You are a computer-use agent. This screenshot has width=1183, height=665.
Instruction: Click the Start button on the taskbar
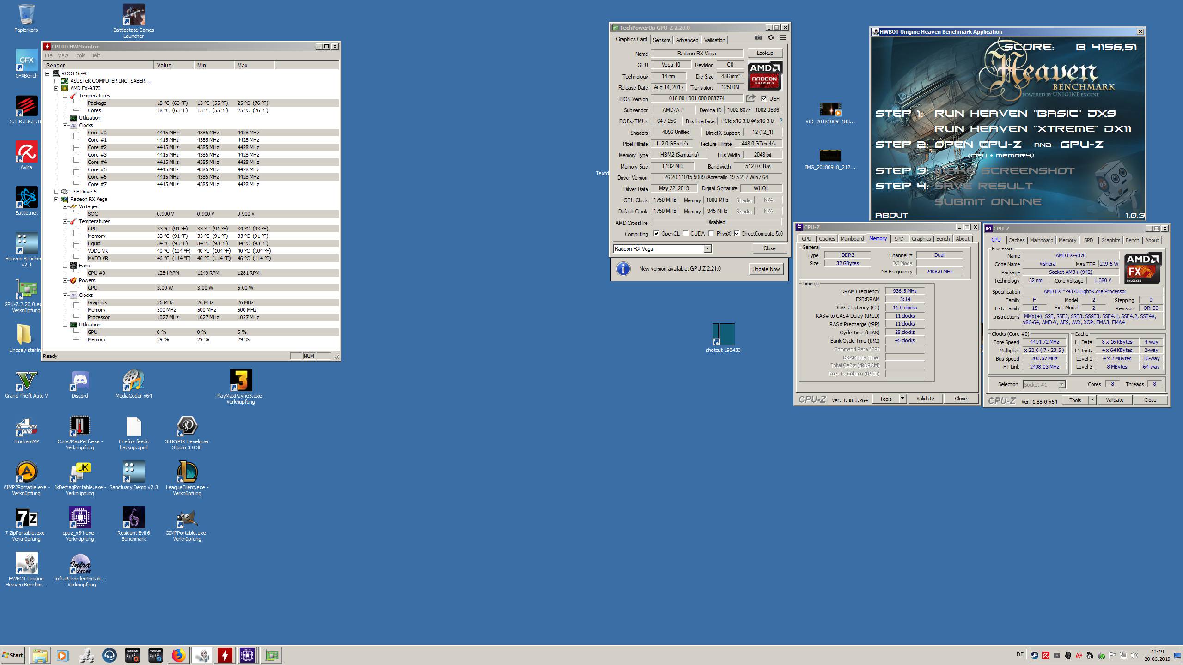[x=13, y=655]
